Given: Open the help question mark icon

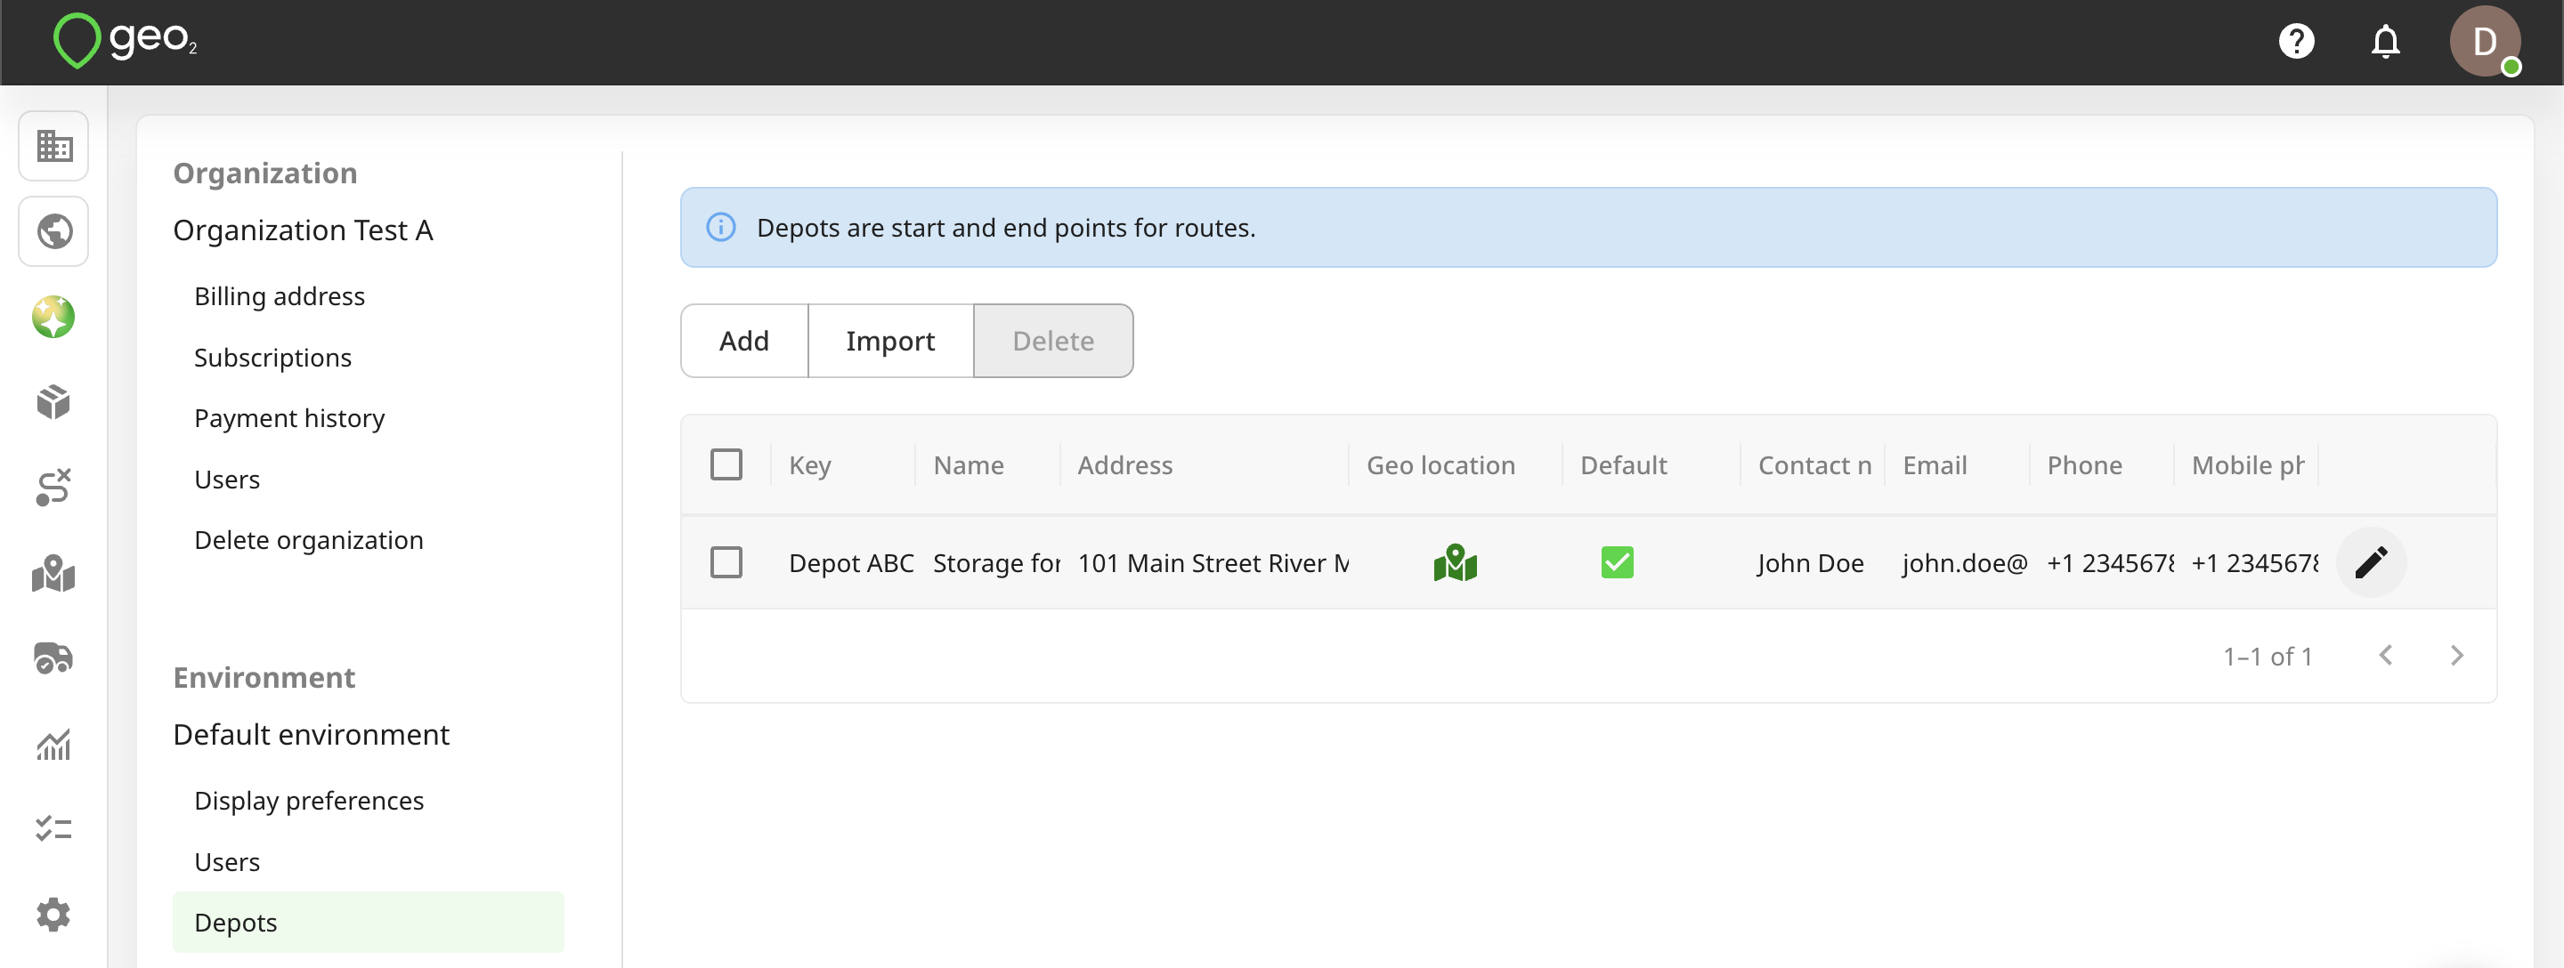Looking at the screenshot, I should click(x=2296, y=42).
